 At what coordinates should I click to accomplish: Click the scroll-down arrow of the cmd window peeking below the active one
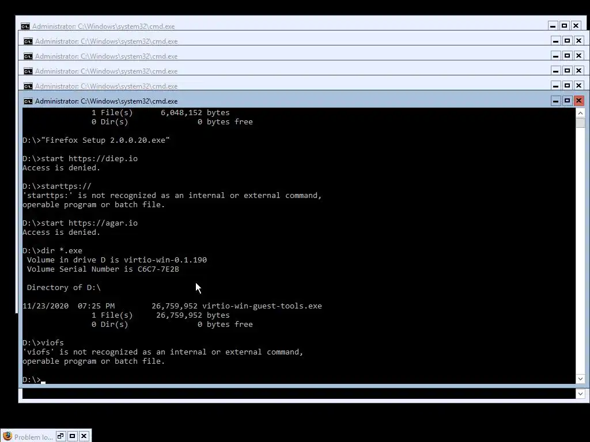pyautogui.click(x=580, y=394)
